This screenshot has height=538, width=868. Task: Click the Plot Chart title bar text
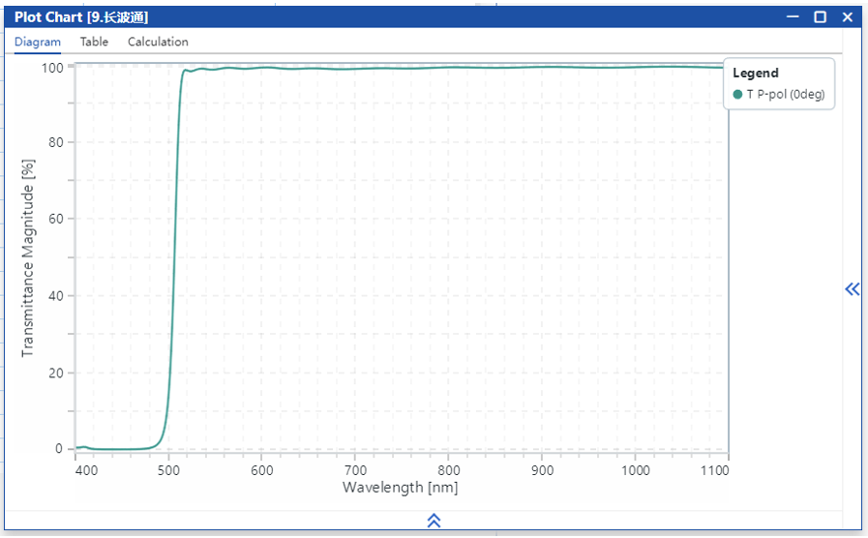(81, 17)
